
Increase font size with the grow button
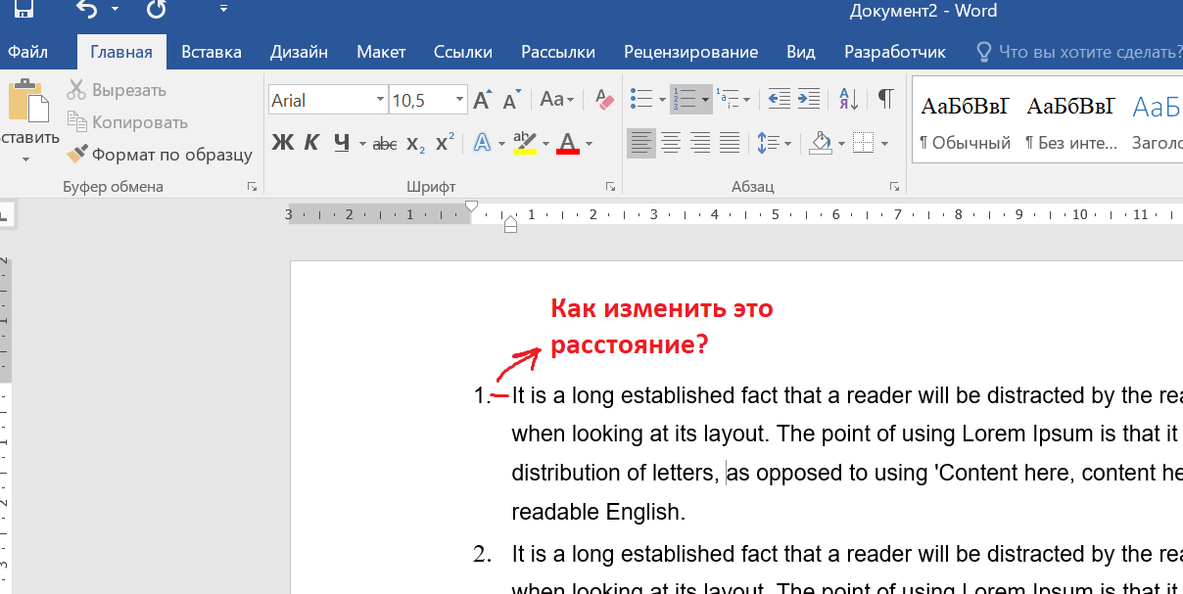[x=482, y=100]
